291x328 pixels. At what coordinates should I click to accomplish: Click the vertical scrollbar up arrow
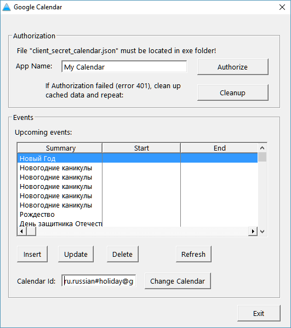click(262, 148)
